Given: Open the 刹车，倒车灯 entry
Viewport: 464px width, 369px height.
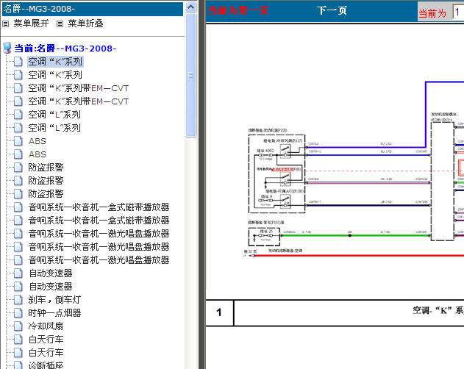Looking at the screenshot, I should click(54, 300).
